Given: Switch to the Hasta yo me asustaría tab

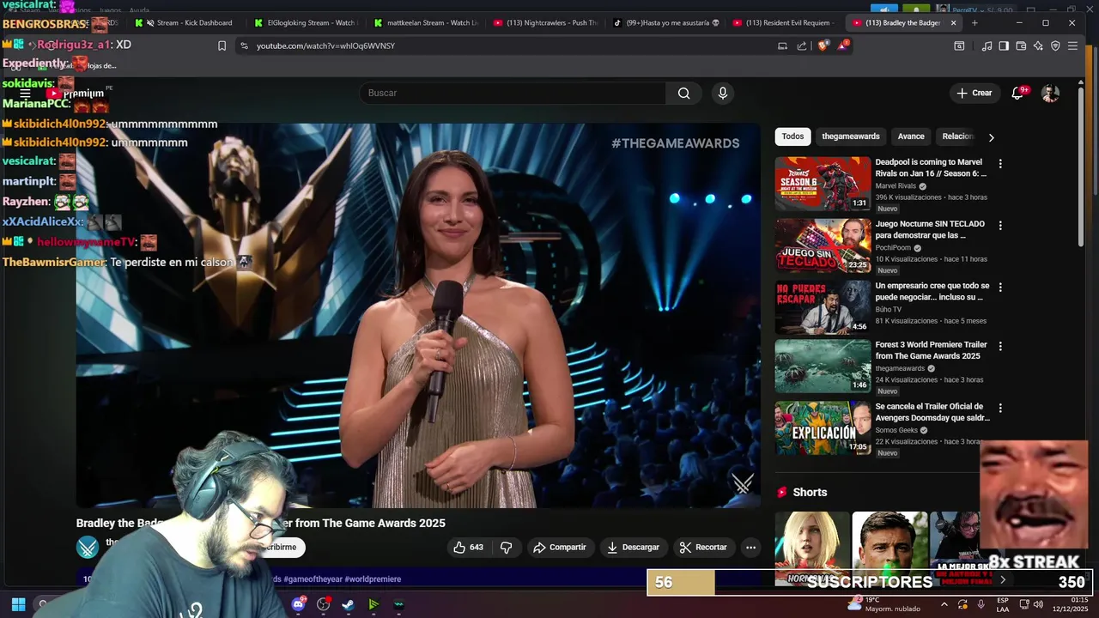Looking at the screenshot, I should [665, 23].
